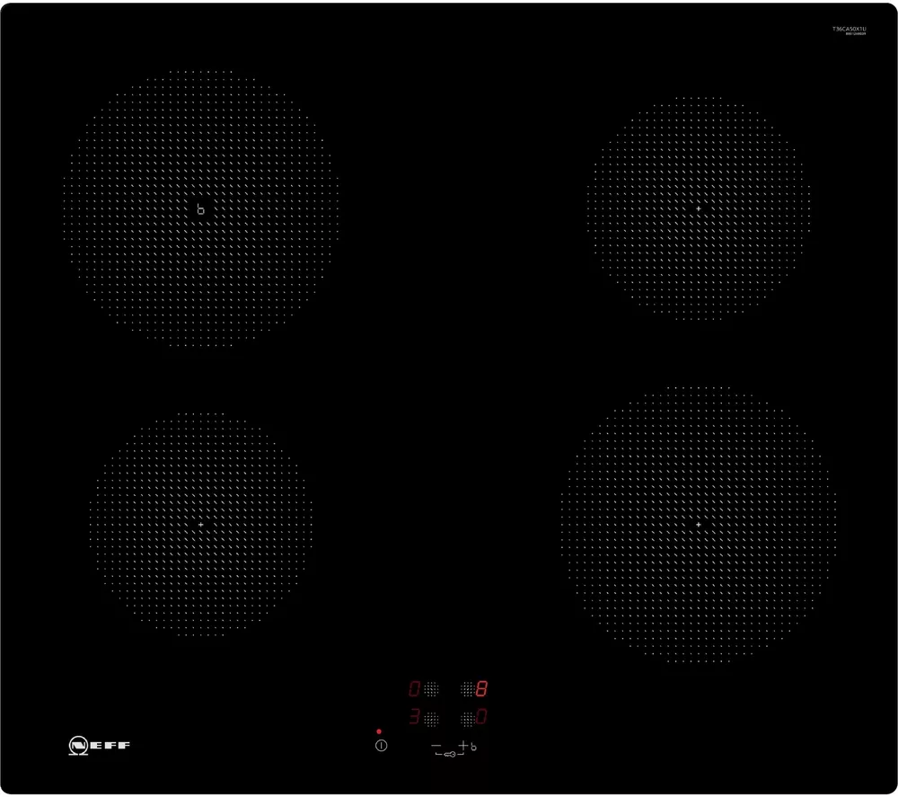
Task: Tap the top-left display showing 0
Action: (x=414, y=689)
